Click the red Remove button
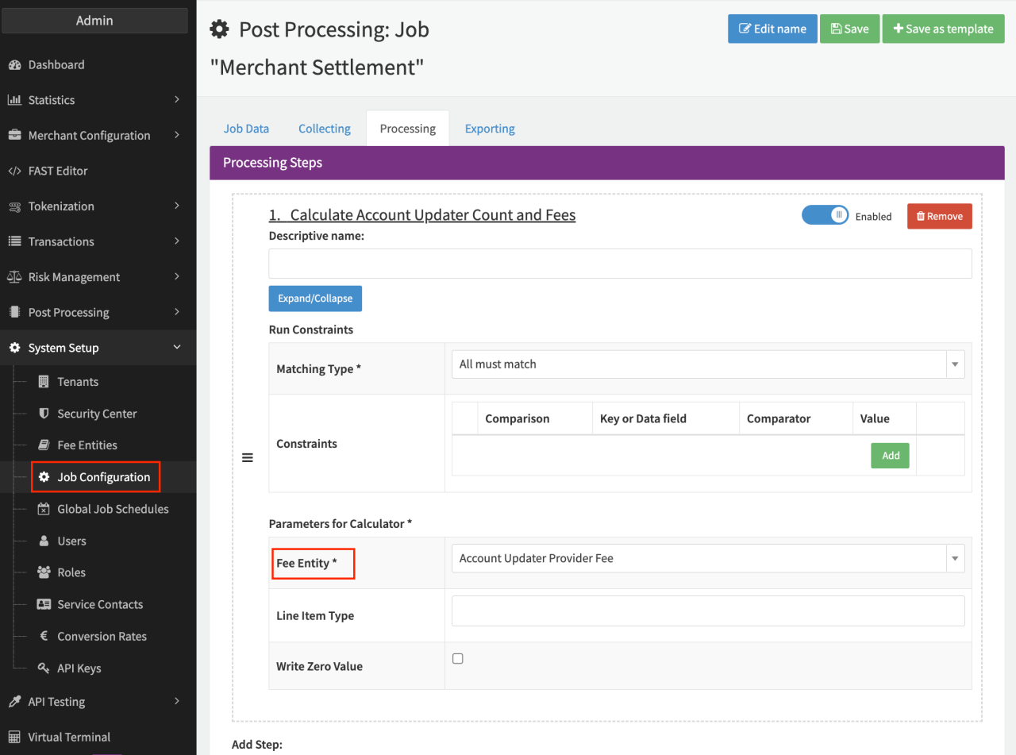Viewport: 1016px width, 755px height. (939, 216)
